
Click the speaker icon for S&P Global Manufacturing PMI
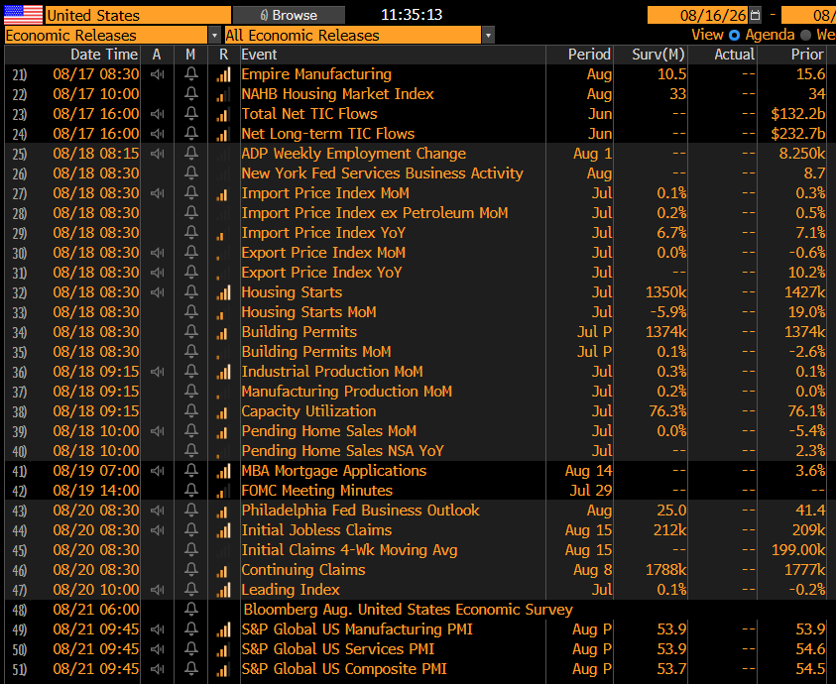157,629
